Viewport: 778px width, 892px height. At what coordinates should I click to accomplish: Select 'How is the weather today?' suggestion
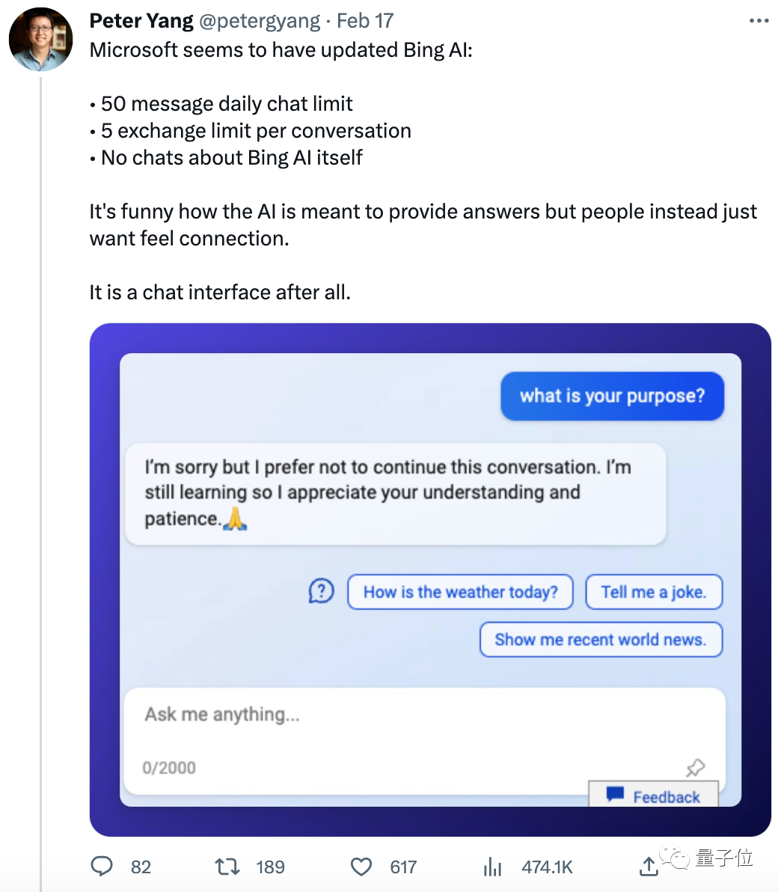(x=460, y=592)
